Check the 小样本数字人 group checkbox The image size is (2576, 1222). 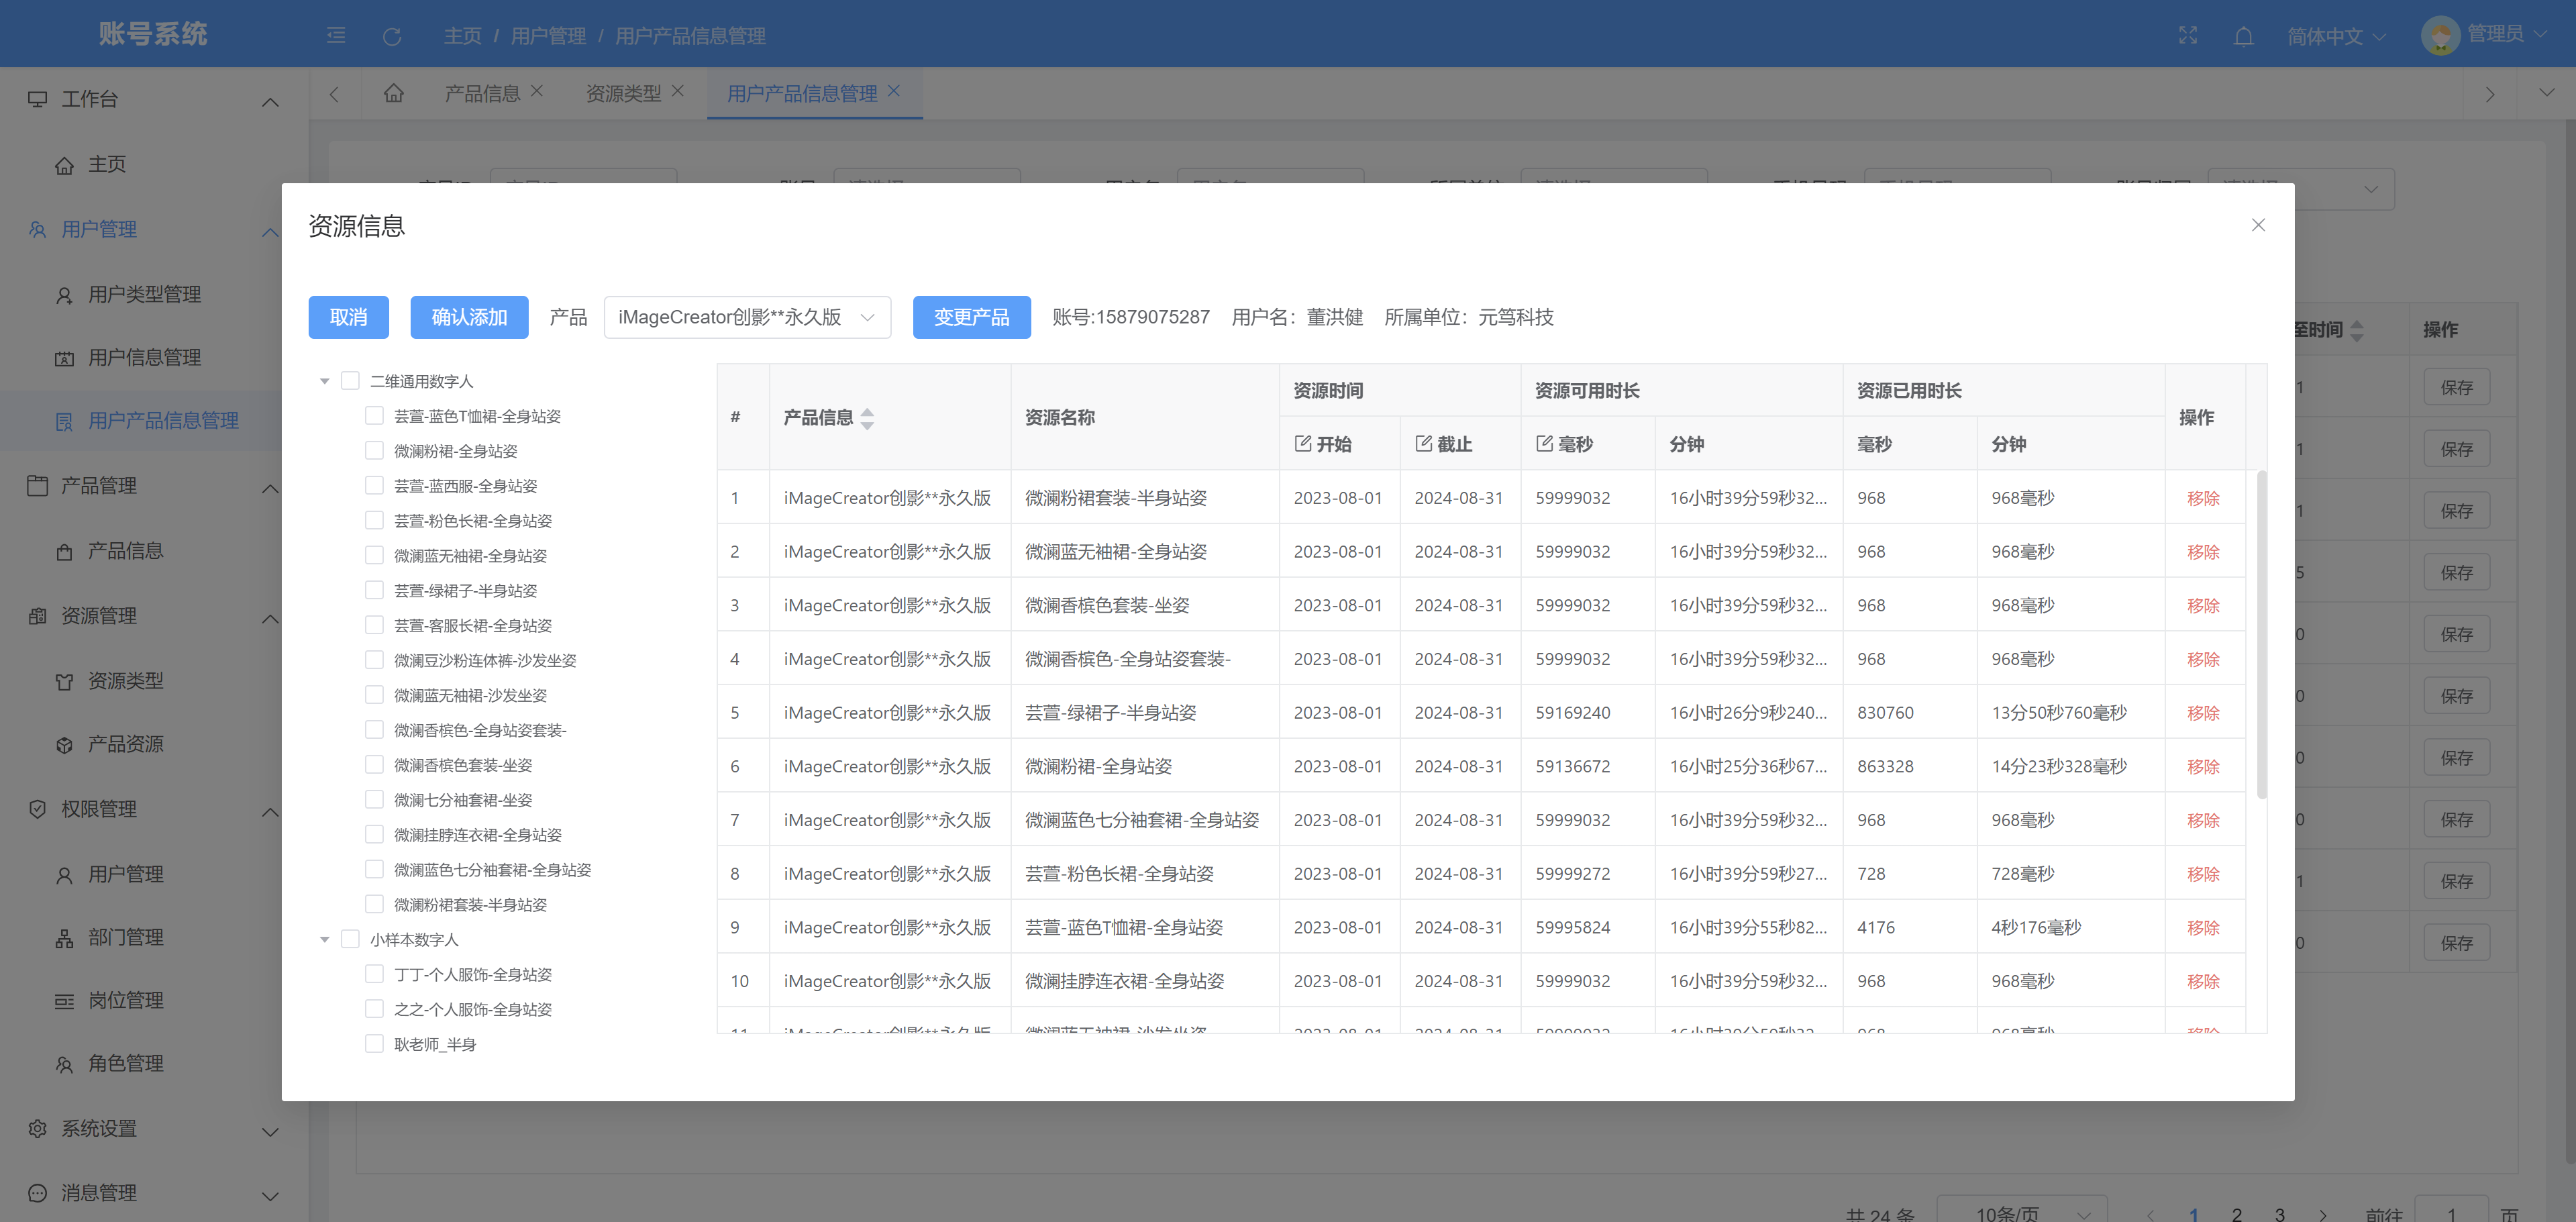coord(350,938)
